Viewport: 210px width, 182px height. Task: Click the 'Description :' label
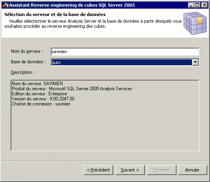23,72
